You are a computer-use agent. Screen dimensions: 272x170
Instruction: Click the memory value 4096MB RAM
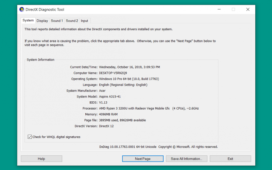[108, 114]
